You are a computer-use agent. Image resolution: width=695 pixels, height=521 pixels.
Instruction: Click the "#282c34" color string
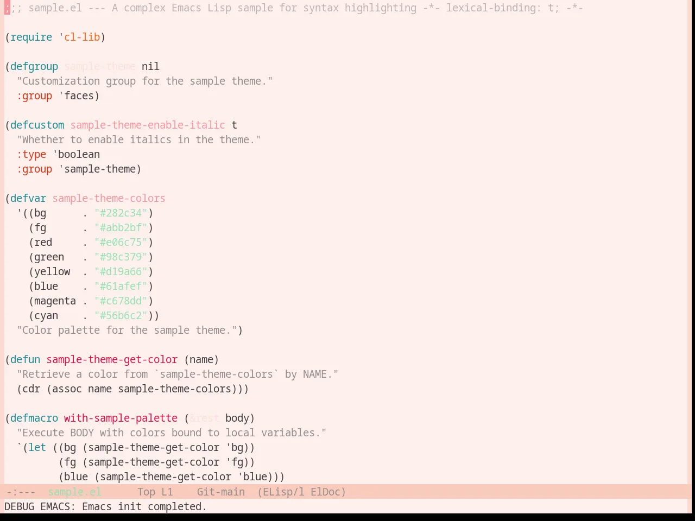(121, 213)
